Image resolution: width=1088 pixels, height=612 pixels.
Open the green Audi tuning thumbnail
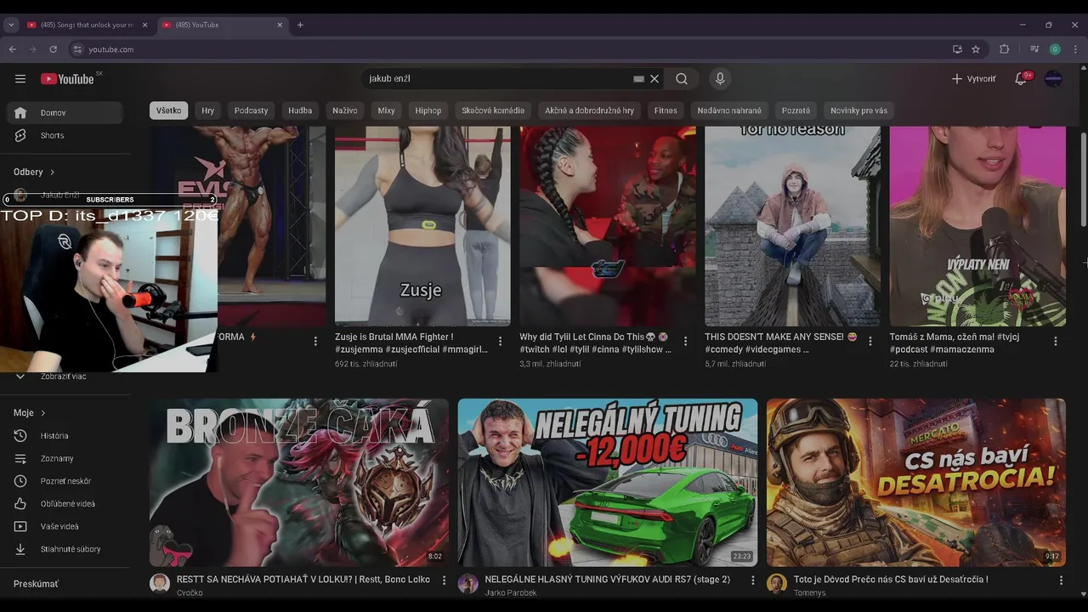click(608, 483)
